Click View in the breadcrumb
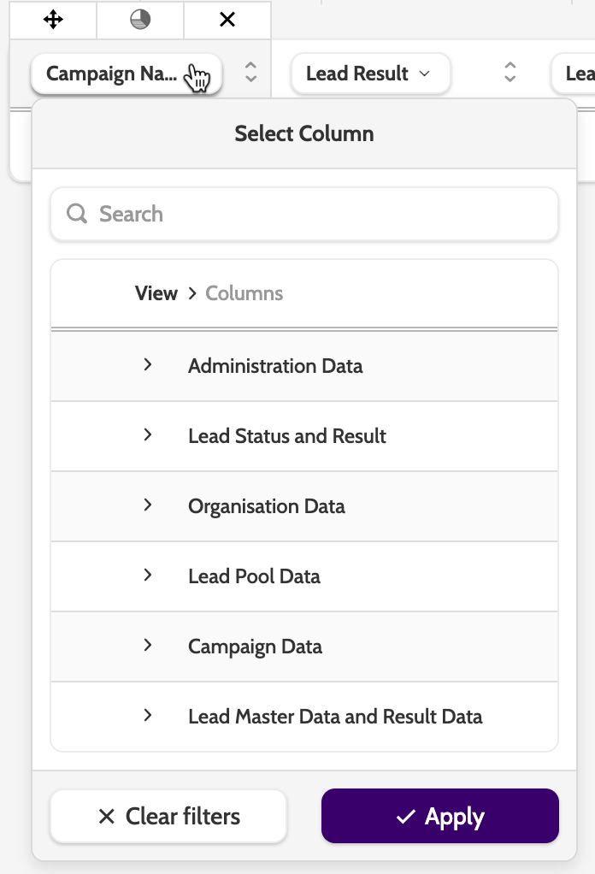 tap(156, 293)
